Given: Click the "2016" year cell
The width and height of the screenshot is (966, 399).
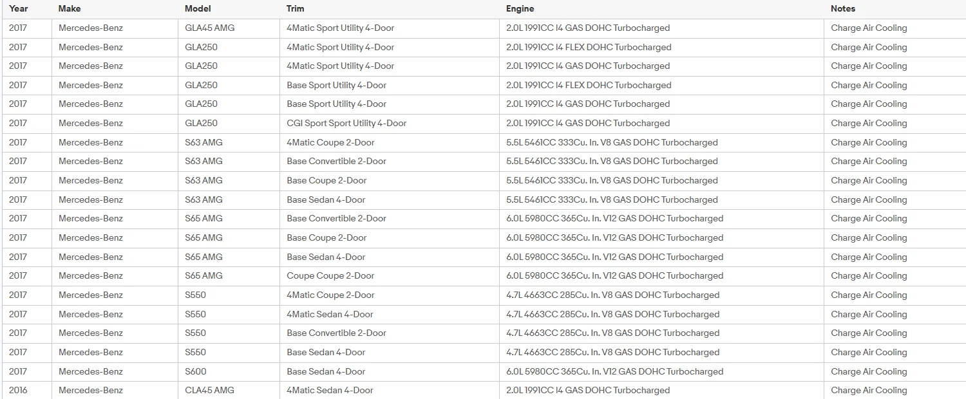Looking at the screenshot, I should click(18, 391).
